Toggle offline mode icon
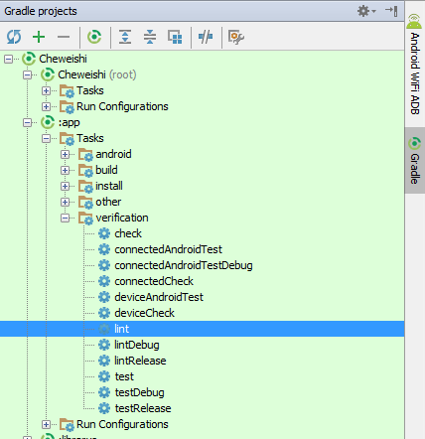 (206, 37)
